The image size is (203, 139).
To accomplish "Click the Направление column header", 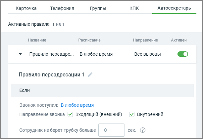I will tap(145, 40).
